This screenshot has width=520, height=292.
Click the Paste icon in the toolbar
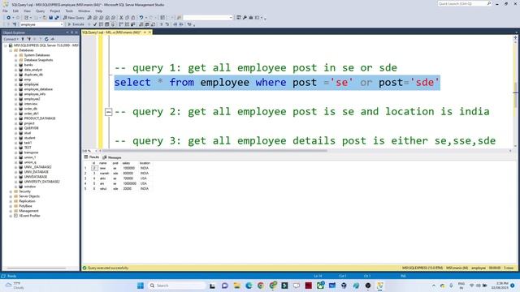(x=133, y=18)
